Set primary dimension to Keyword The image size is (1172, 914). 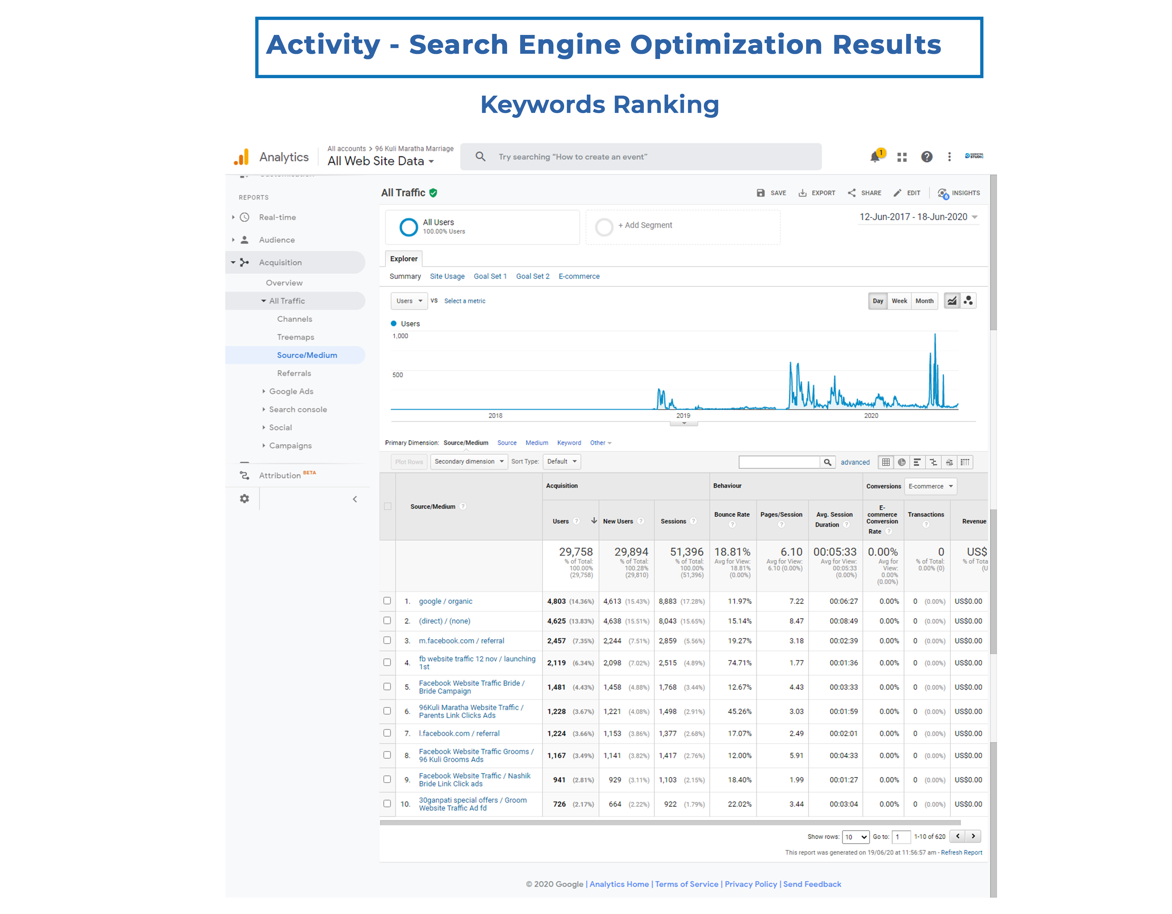[569, 443]
